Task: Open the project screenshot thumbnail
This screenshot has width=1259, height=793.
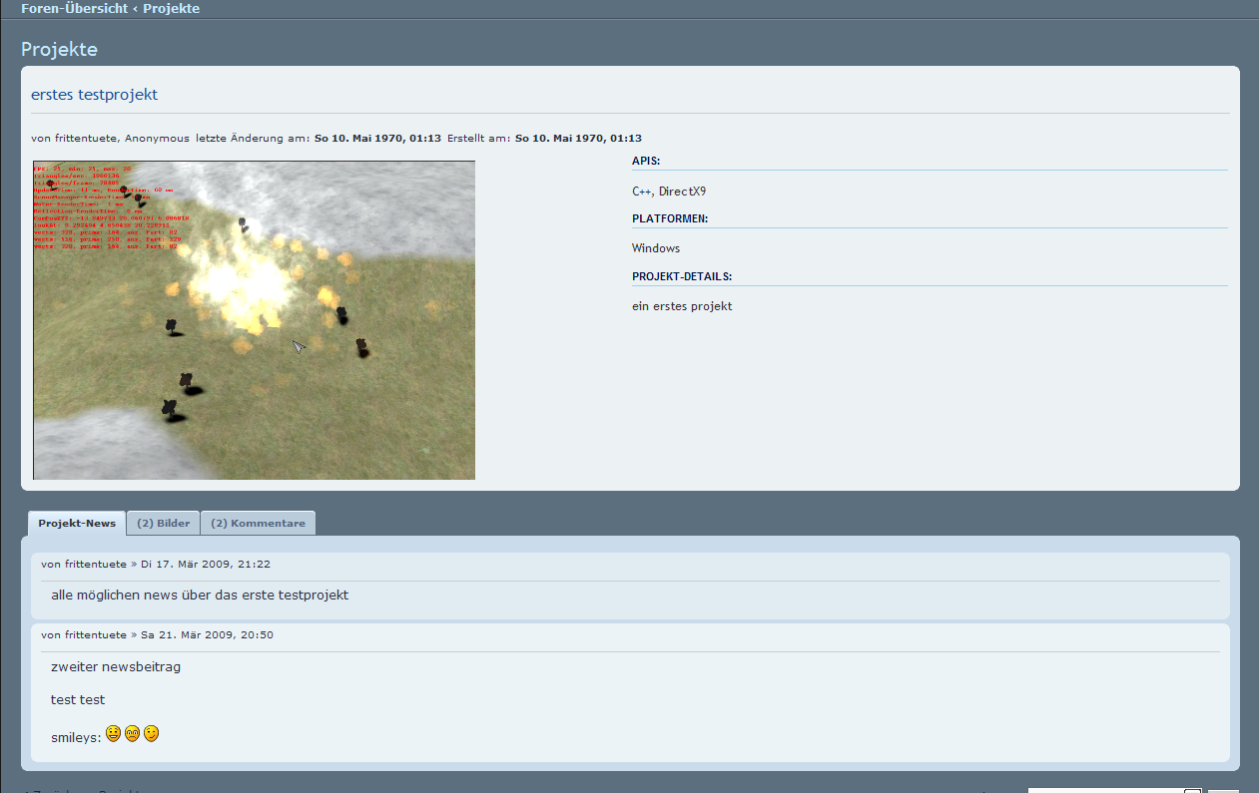Action: tap(254, 320)
